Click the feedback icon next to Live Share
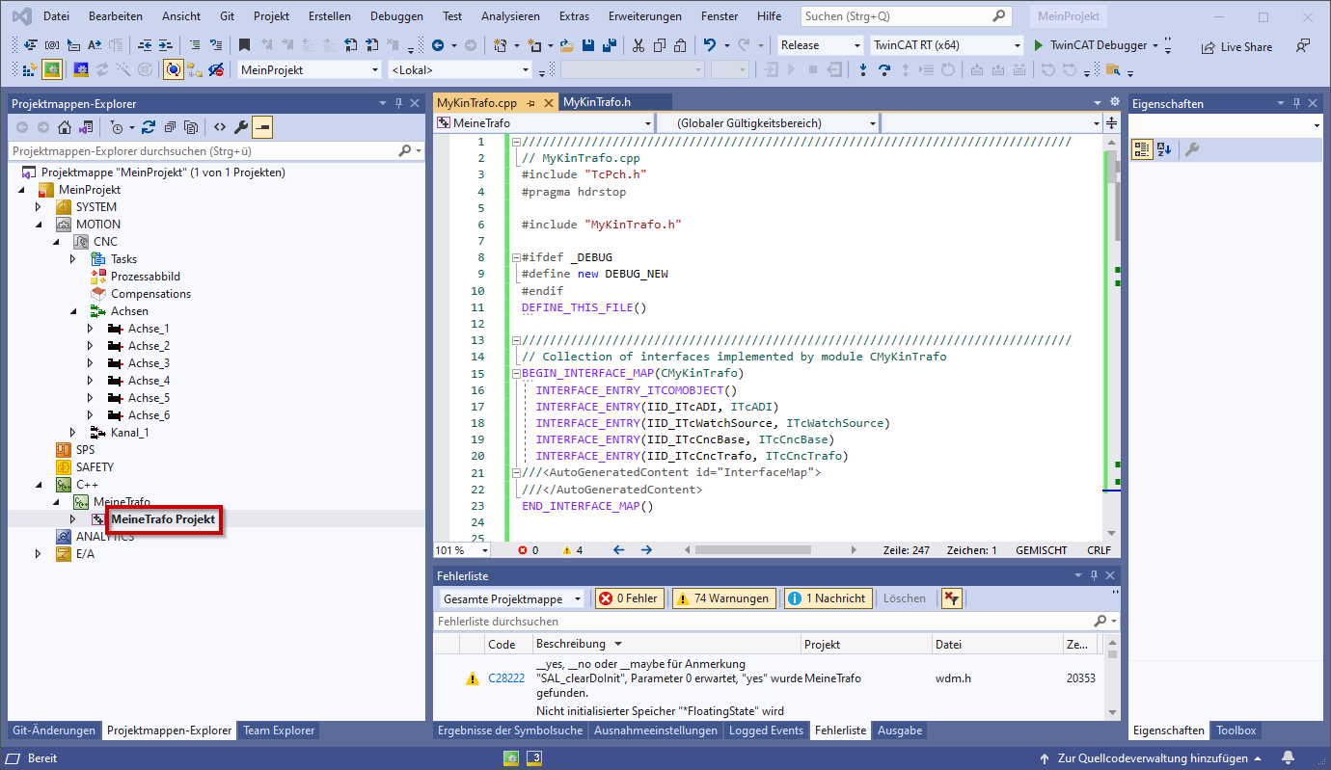This screenshot has height=770, width=1331. 1303,45
